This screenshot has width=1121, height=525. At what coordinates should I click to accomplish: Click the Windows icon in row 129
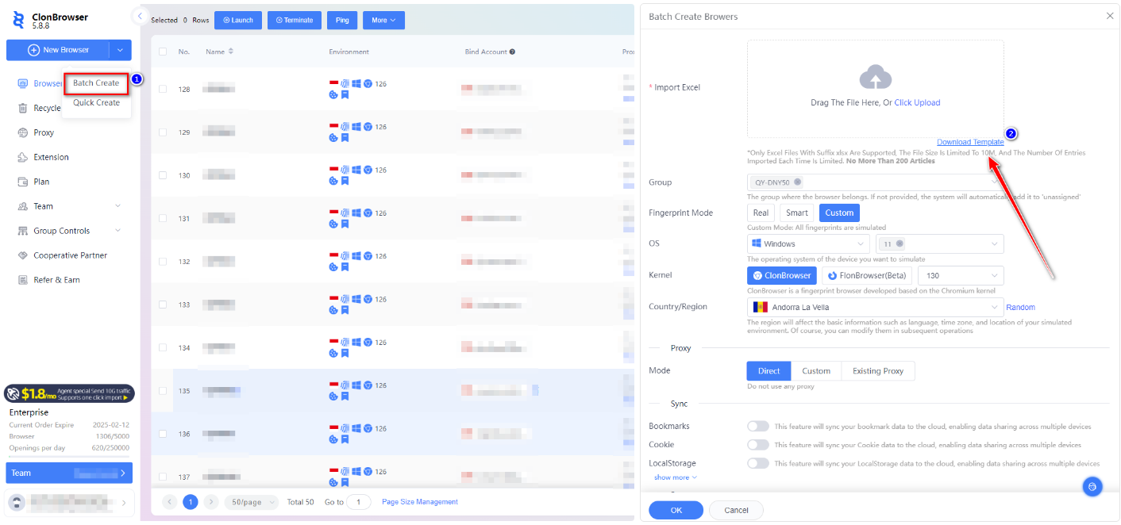point(356,126)
